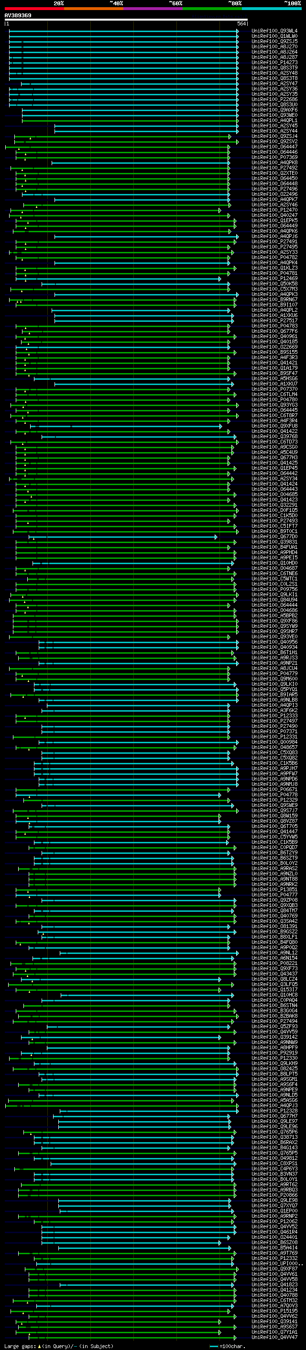Screen dimensions: 306x1350
Task: Select the UniRef100_A9NMJ8 label
Action: [x=274, y=784]
